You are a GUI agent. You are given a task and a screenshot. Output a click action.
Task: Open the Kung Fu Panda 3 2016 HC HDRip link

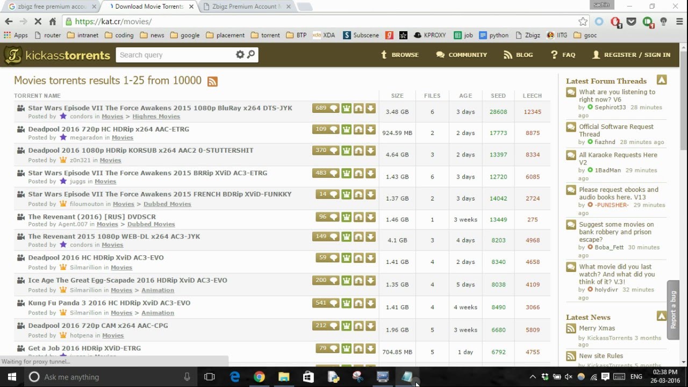click(x=109, y=303)
